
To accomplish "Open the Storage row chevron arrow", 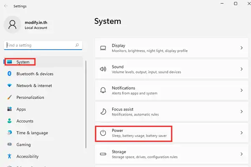I will 241,154.
